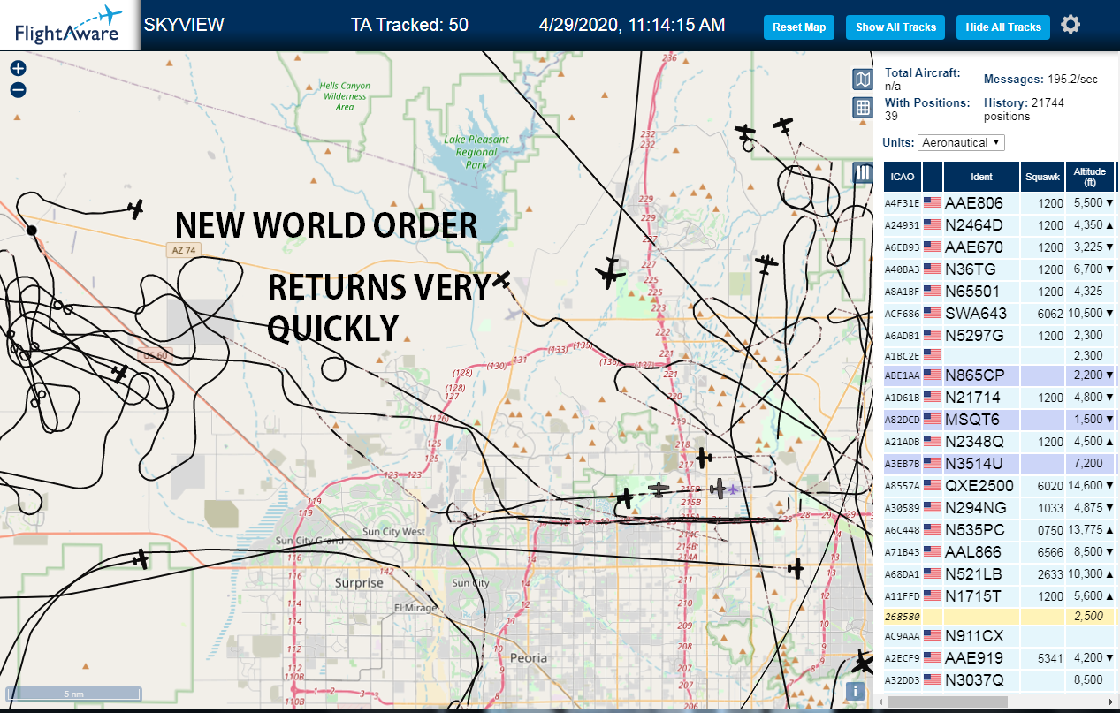Screen dimensions: 1120x713
Task: Click ICAO code A1BC2E row
Action: 902,355
